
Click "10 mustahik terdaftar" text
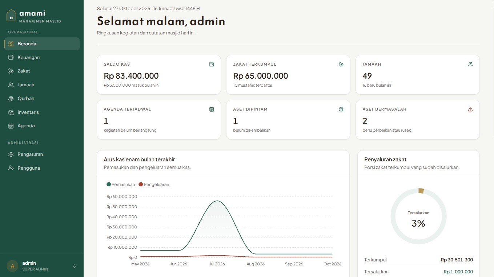pyautogui.click(x=253, y=86)
